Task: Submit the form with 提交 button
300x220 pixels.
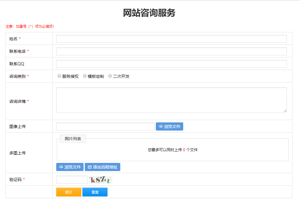Action: tap(69, 192)
